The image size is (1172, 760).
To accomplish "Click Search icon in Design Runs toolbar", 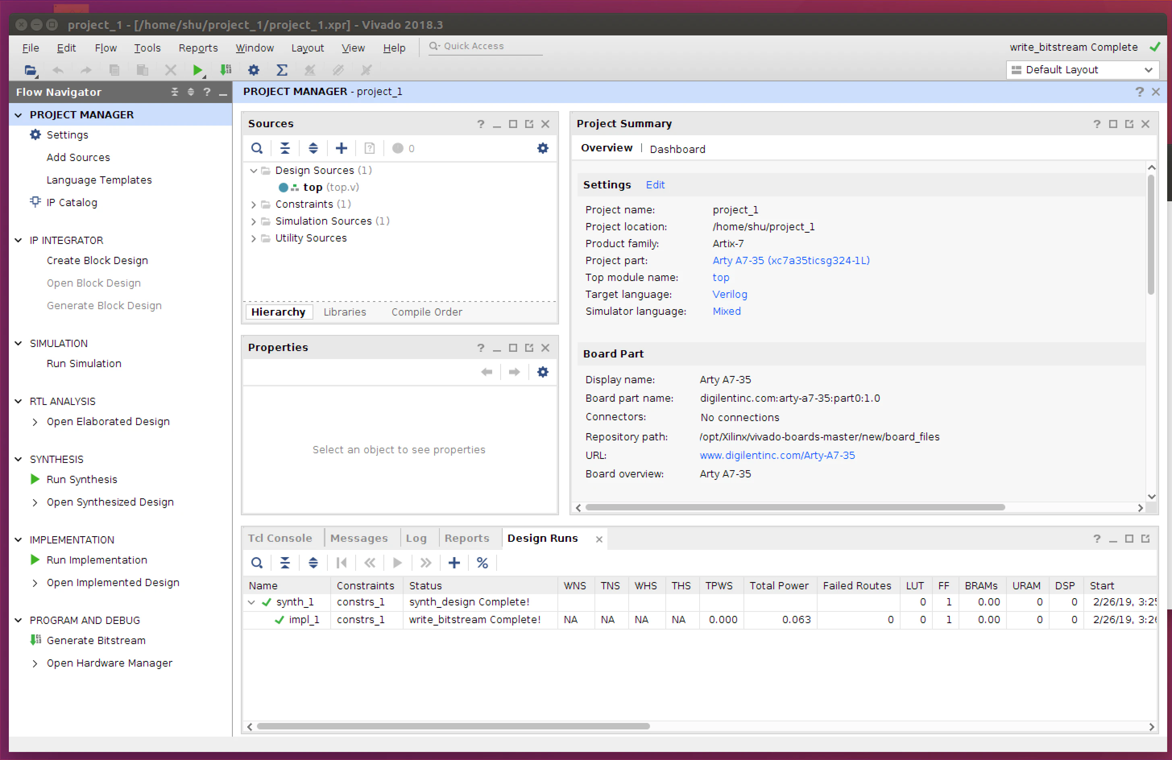I will (257, 563).
